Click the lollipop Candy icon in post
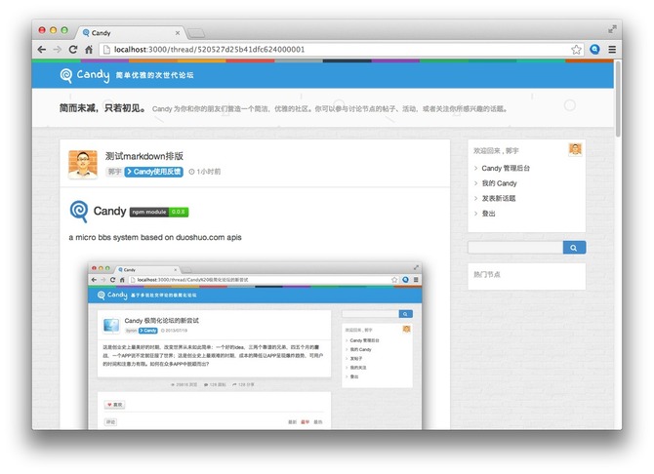654x474 pixels. (x=79, y=212)
